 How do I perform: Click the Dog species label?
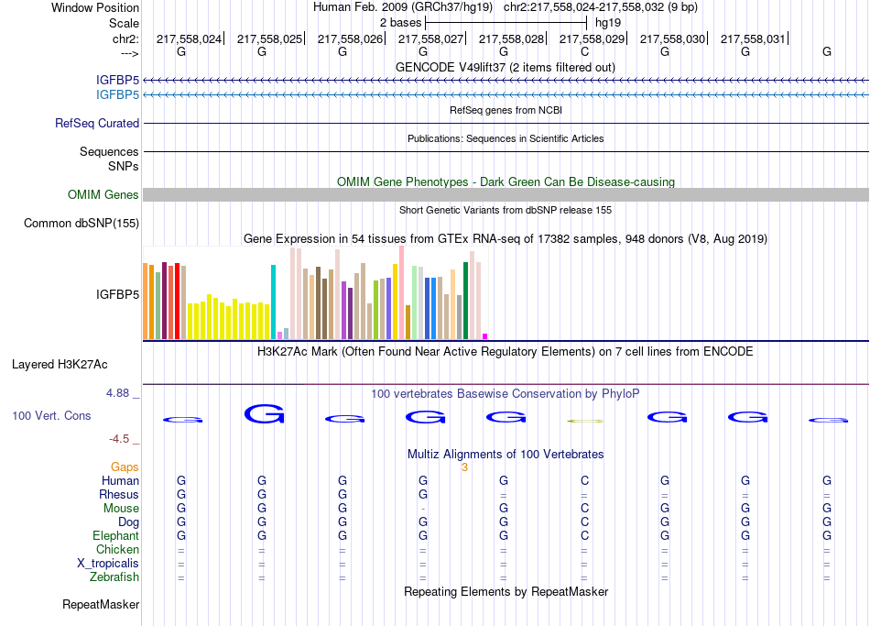pos(128,522)
